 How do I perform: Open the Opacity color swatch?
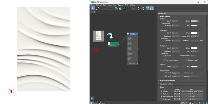(194, 67)
